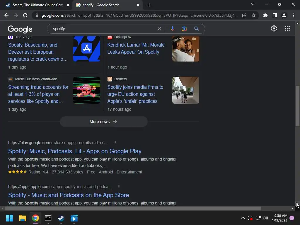Open the network display tray icon
The image size is (300, 225).
pyautogui.click(x=258, y=218)
